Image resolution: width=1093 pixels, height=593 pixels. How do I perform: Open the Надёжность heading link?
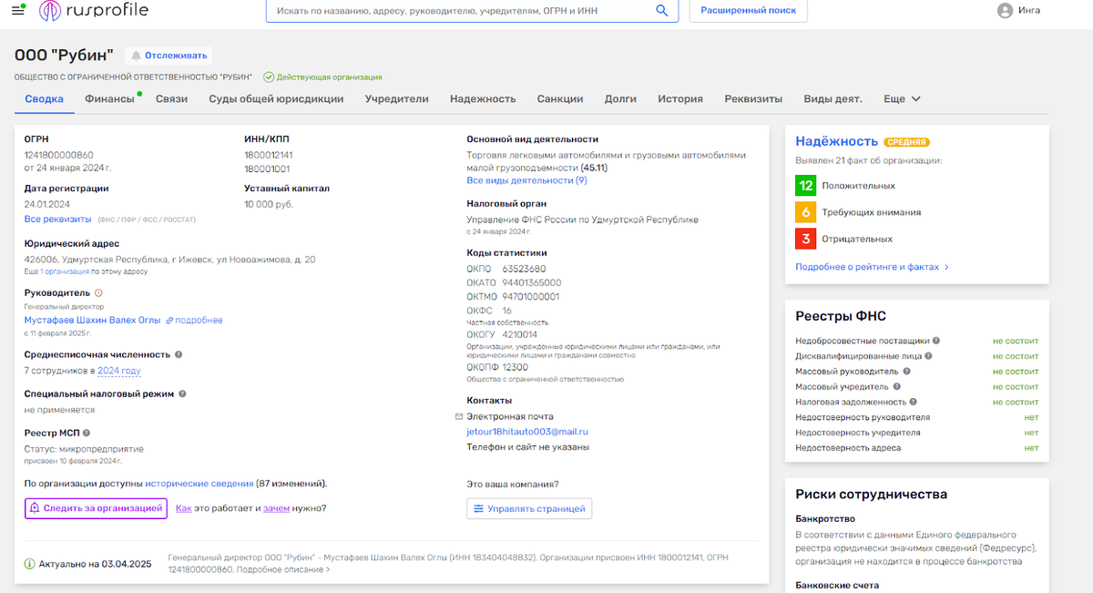point(837,142)
